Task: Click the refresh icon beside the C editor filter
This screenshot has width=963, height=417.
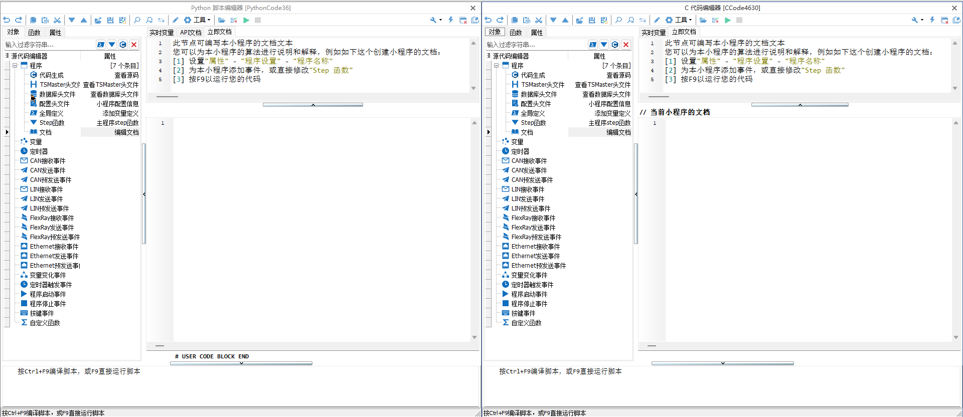Action: [615, 45]
